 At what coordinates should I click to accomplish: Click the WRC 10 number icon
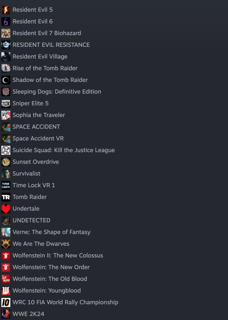(6, 302)
